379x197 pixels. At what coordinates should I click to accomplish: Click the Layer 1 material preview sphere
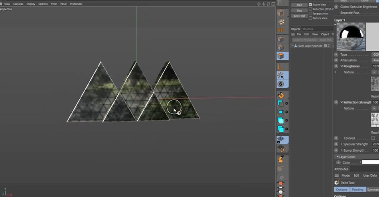(x=351, y=37)
